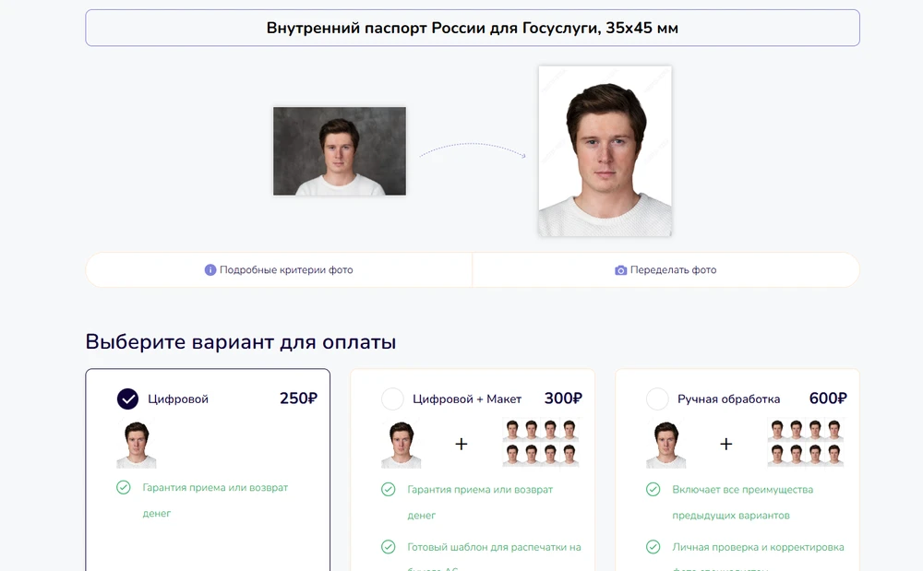The width and height of the screenshot is (923, 571).
Task: Click the text Личная проверка и корректировка
Action: [x=758, y=547]
